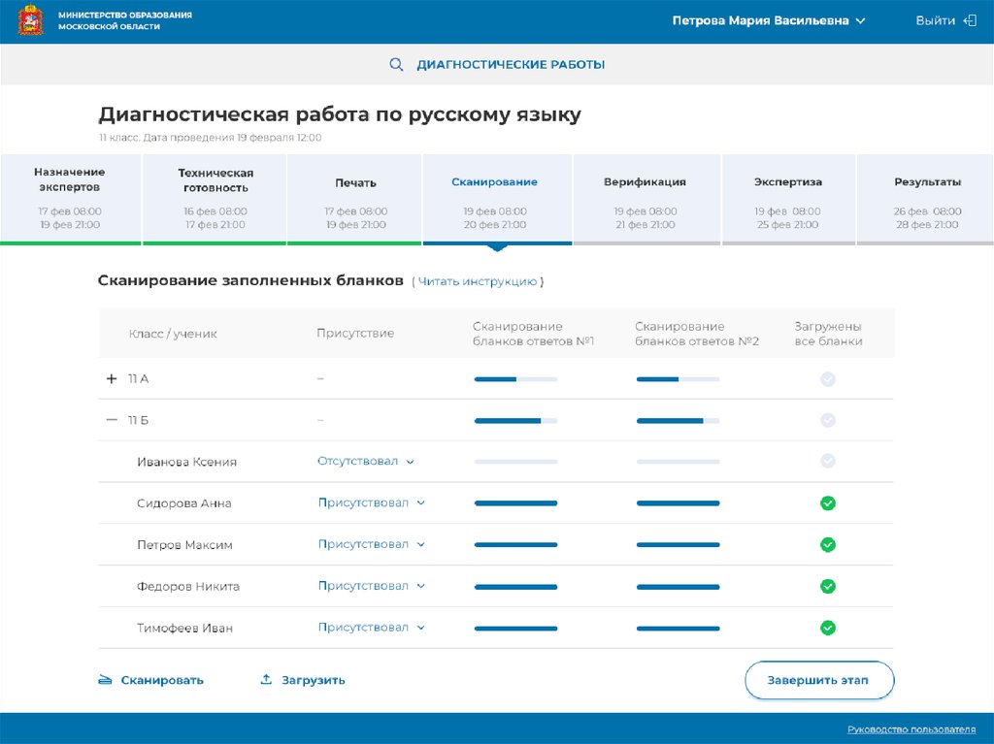Click the Ministry of Education coat of arms logo
This screenshot has height=744, width=994.
pyautogui.click(x=31, y=20)
